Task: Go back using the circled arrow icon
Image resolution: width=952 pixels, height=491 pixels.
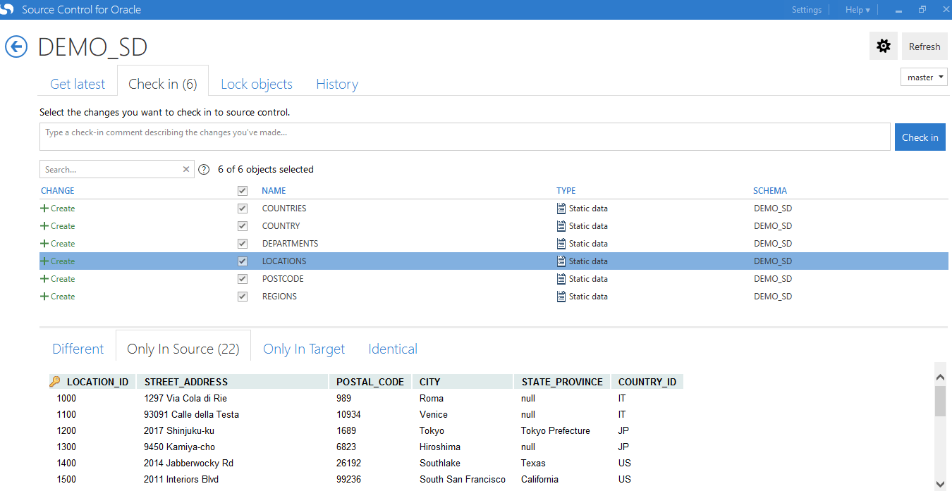Action: tap(16, 46)
